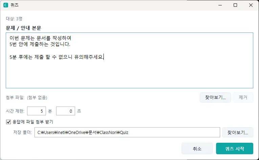Click the 응답에 파일 첨부 받기 label text
Screen dimensions: 259x160
click(x=33, y=122)
